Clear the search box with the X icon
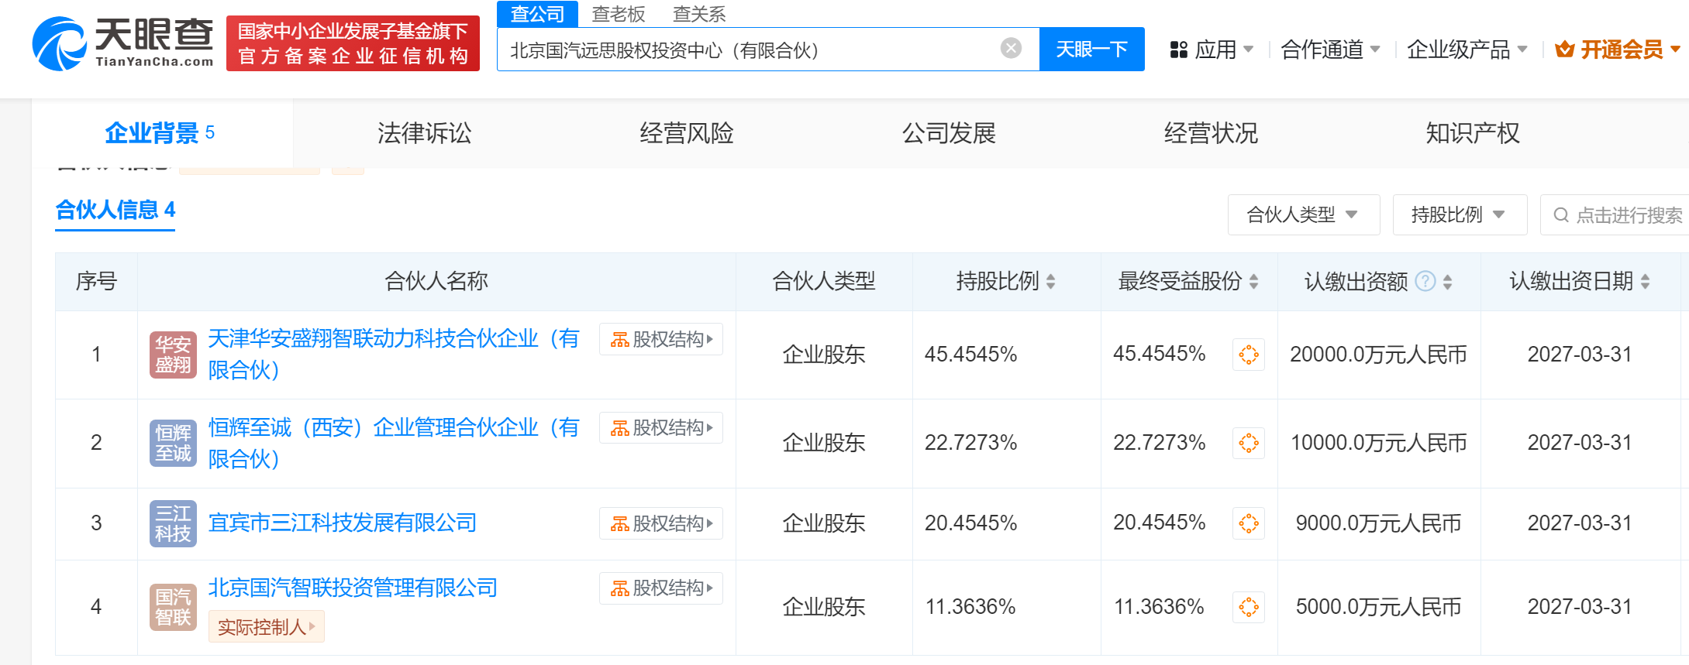The height and width of the screenshot is (665, 1689). [x=1011, y=49]
